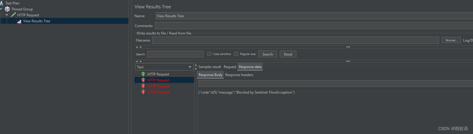This screenshot has height=134, width=473.
Task: Enable the Regular exp. checkbox
Action: pyautogui.click(x=236, y=54)
